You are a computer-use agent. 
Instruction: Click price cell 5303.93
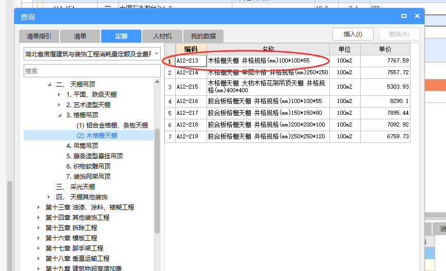(385, 87)
